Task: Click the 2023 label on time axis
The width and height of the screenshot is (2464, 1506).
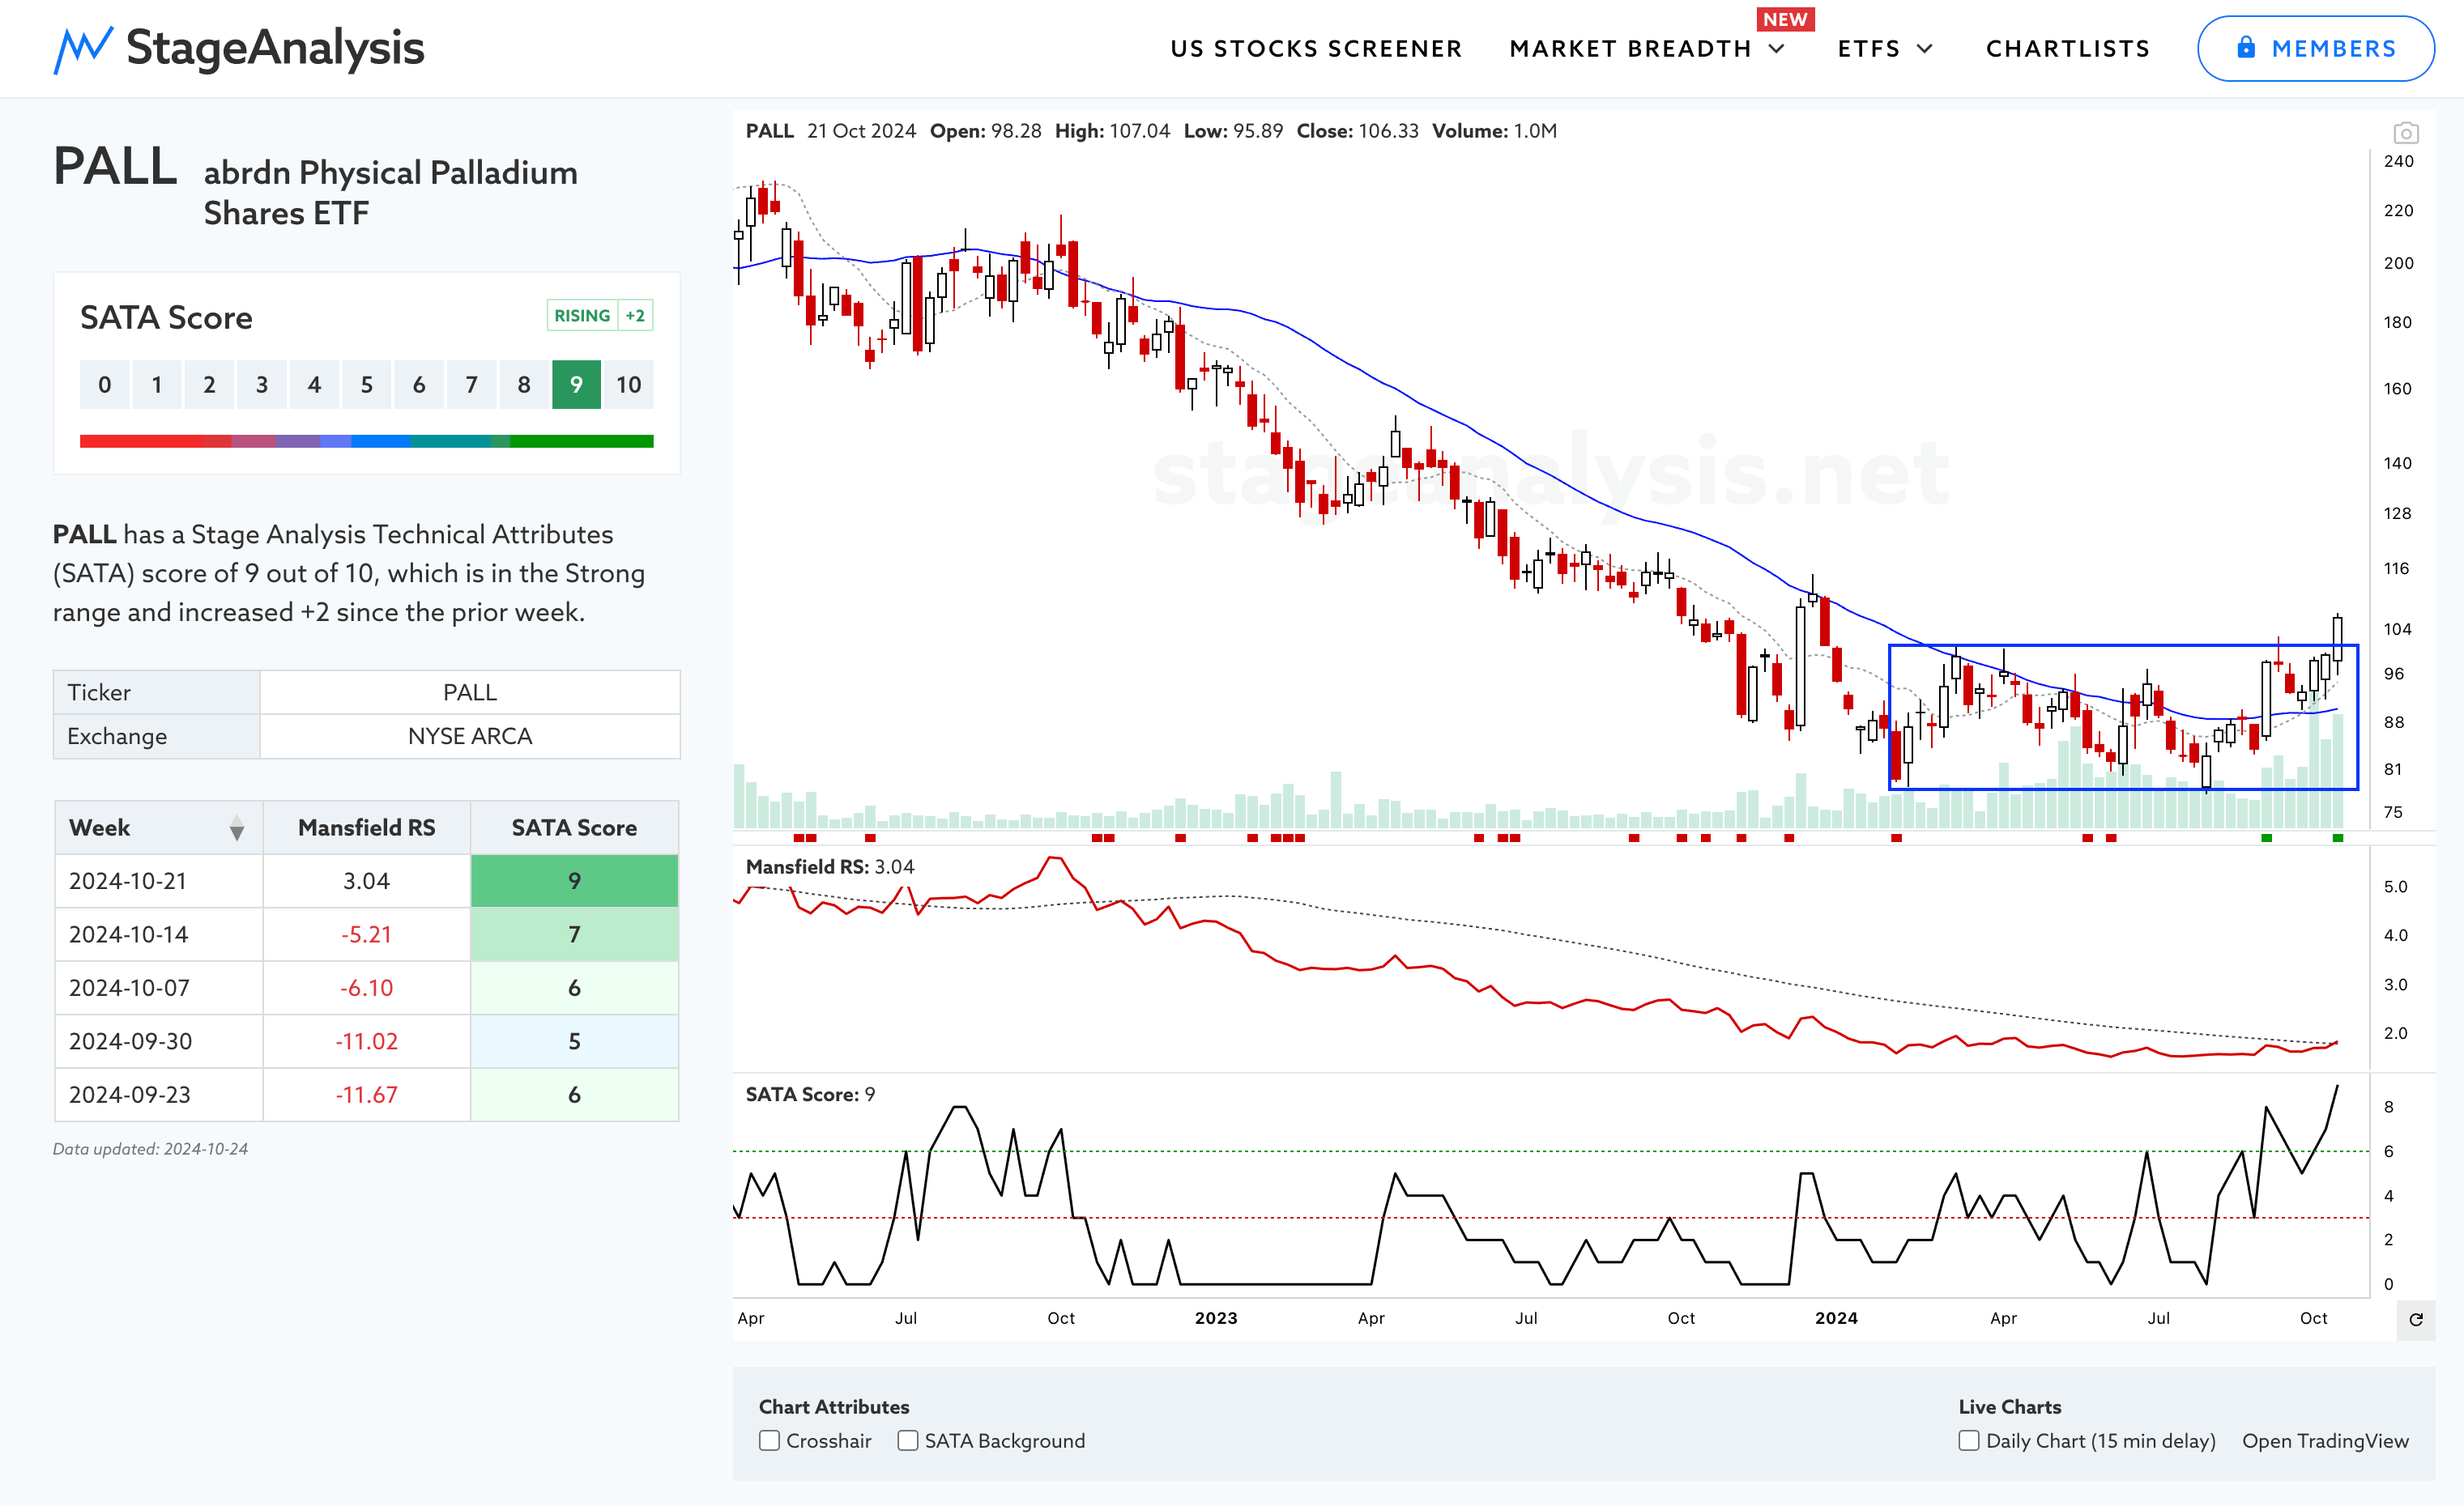Action: (x=1216, y=1318)
